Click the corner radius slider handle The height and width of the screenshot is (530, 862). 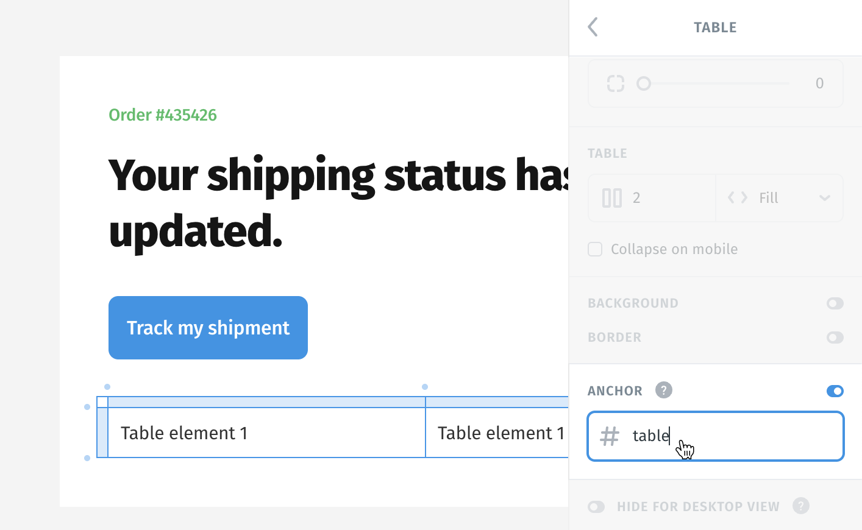coord(644,83)
